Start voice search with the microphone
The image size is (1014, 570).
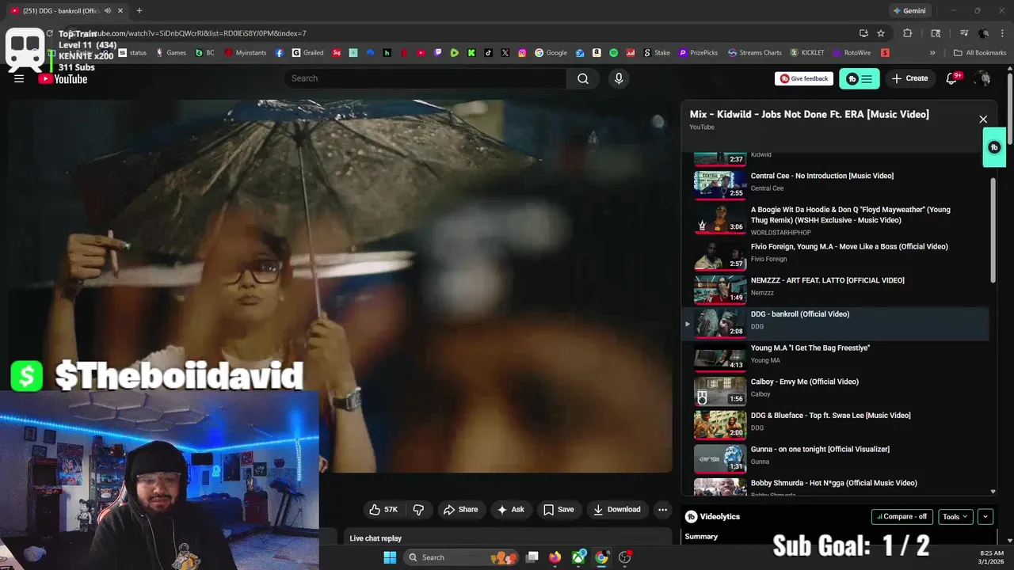(619, 78)
